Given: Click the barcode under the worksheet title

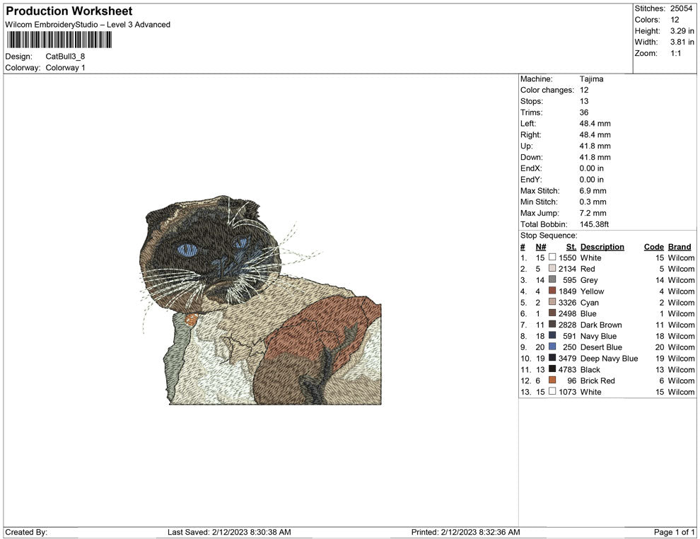Looking at the screenshot, I should click(59, 40).
